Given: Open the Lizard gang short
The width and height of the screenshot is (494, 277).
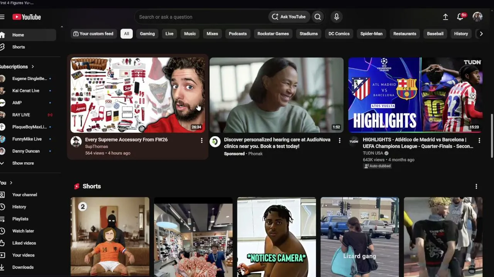Looking at the screenshot, I should (x=360, y=237).
